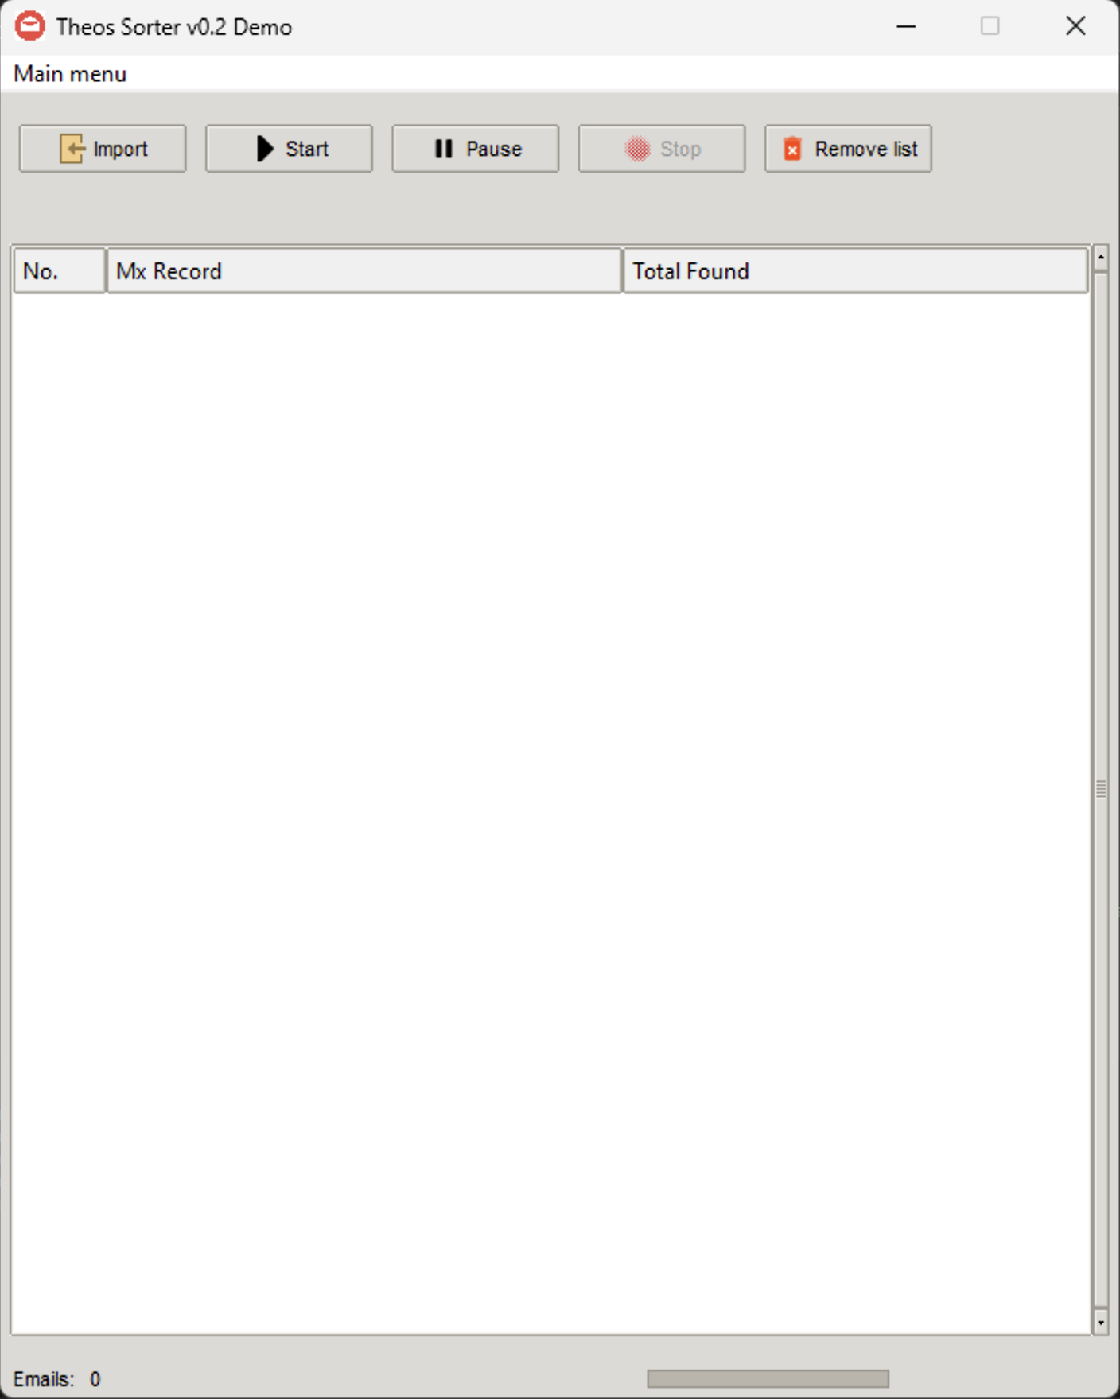Minimize the Theos Sorter window
The width and height of the screenshot is (1120, 1399).
click(x=906, y=26)
